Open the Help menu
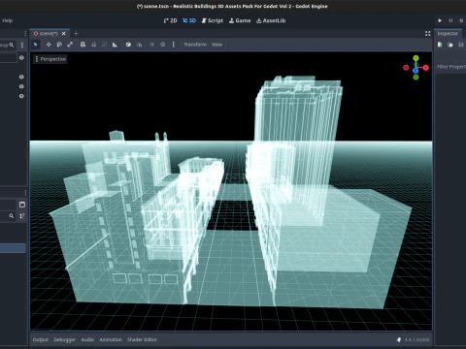Viewport: 466px width, 349px height. pos(7,20)
